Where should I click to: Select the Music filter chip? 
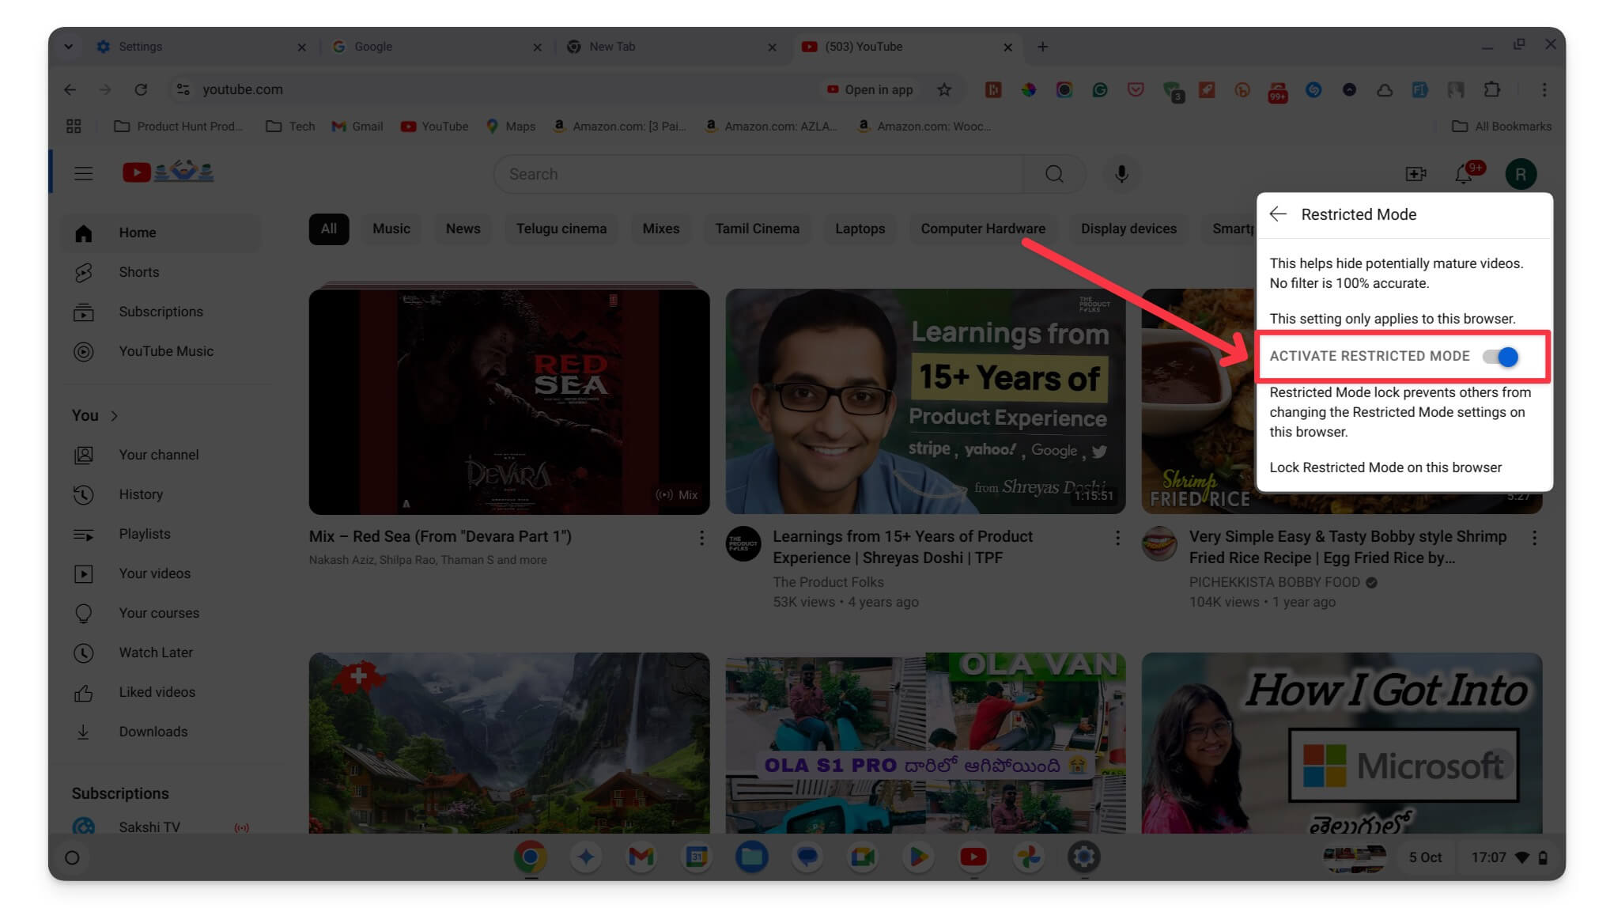click(391, 229)
